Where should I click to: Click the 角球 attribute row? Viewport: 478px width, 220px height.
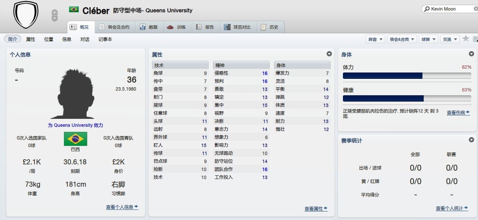(x=180, y=73)
